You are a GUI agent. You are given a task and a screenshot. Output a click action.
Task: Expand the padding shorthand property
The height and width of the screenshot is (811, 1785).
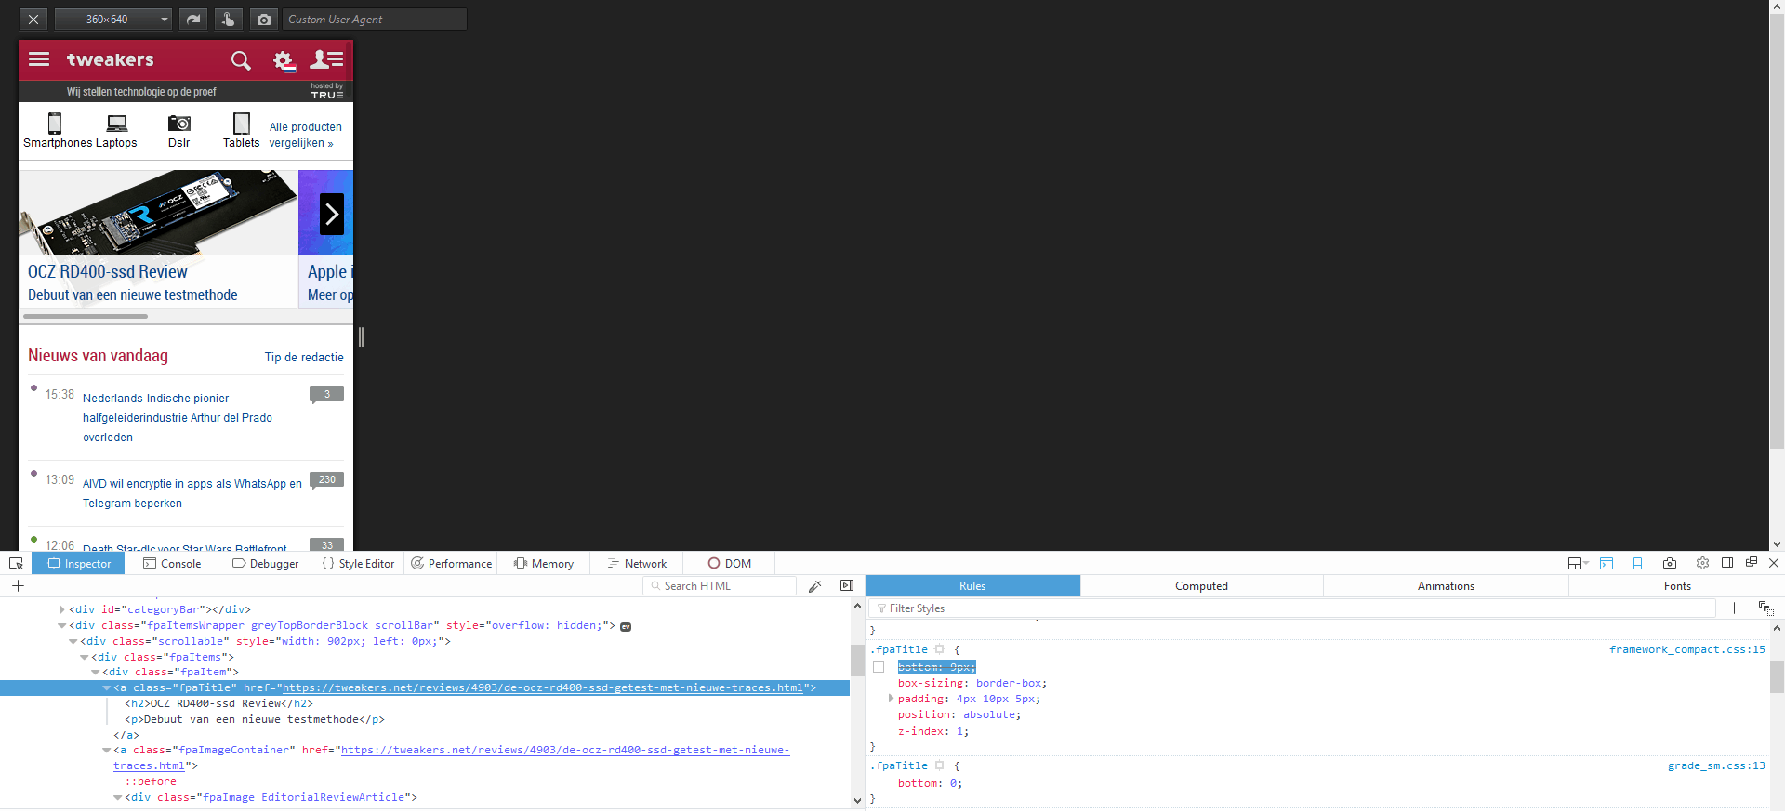(891, 699)
